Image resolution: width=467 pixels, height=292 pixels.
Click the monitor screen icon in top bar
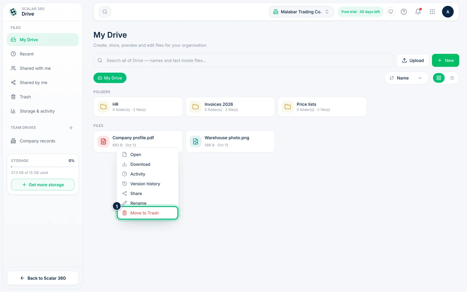click(391, 12)
